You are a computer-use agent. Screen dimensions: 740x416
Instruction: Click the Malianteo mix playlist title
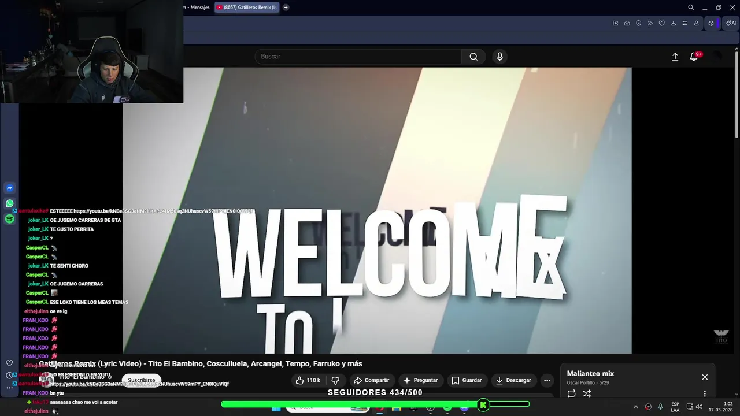[x=590, y=374]
